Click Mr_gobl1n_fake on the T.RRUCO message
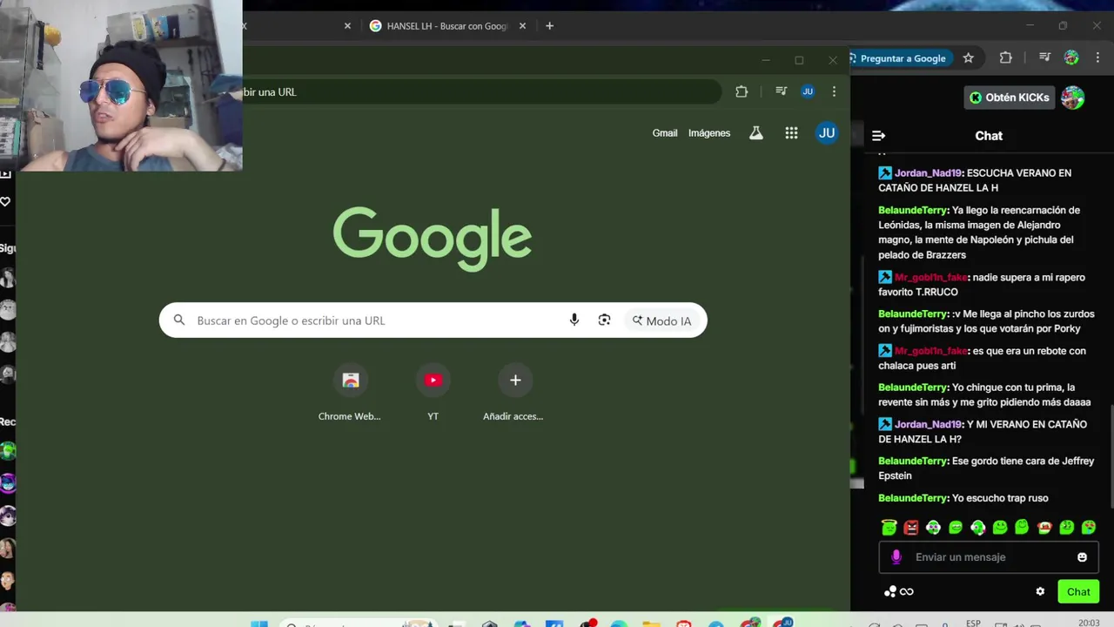 click(x=931, y=278)
